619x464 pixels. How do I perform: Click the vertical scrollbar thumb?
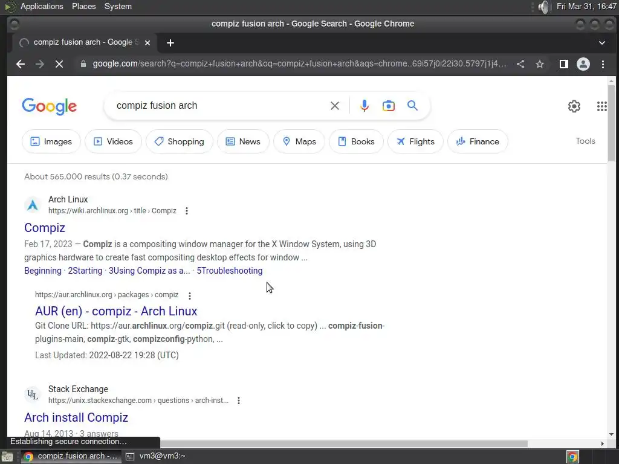tap(611, 123)
